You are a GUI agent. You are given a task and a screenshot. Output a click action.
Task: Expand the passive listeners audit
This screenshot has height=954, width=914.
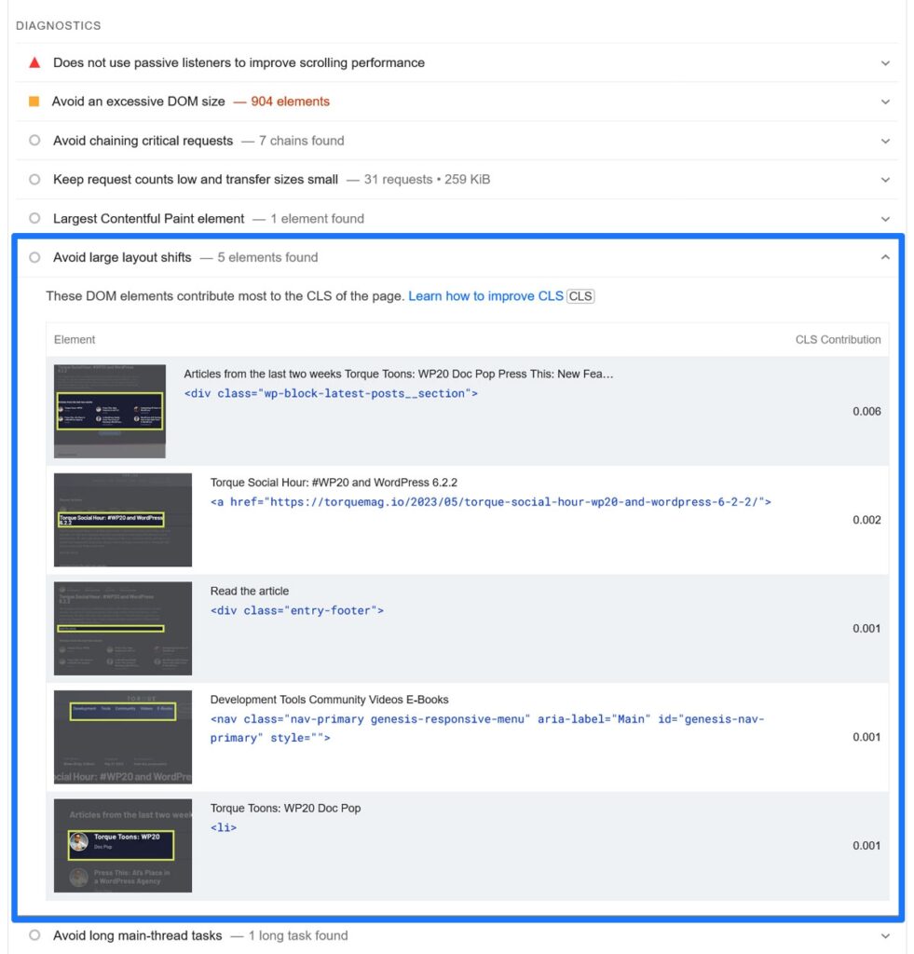tap(885, 62)
